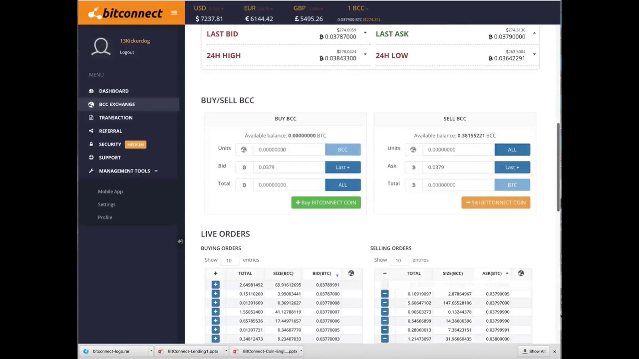Click the sidebar collapse arrow icon
Image resolution: width=639 pixels, height=359 pixels.
[x=180, y=241]
